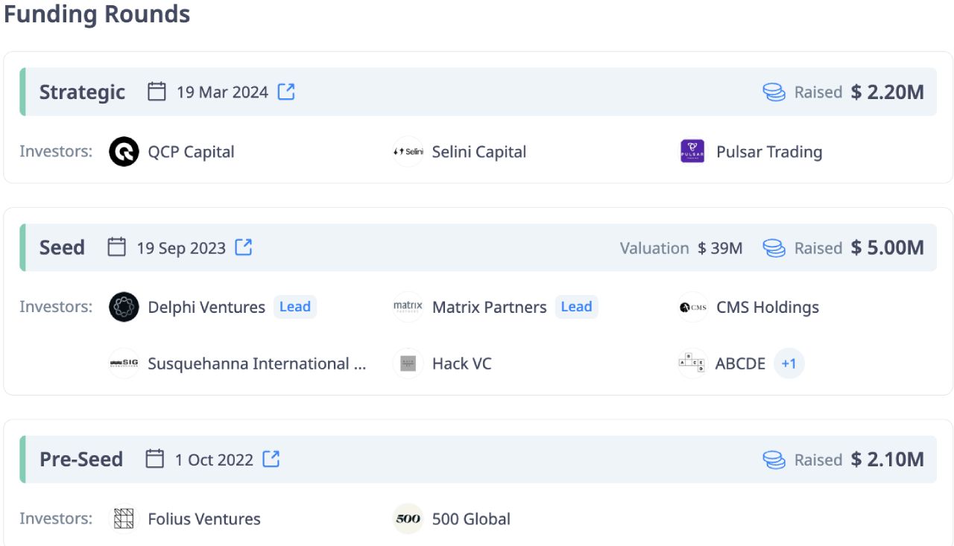Viewport: 954px width, 546px height.
Task: Open 500 Global investor name
Action: (471, 519)
